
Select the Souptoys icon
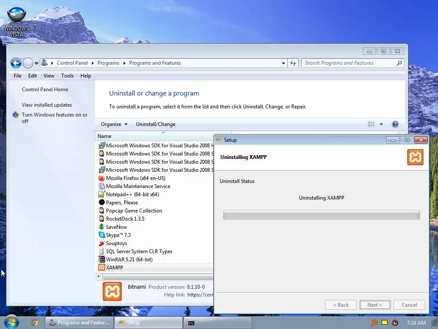tap(102, 243)
